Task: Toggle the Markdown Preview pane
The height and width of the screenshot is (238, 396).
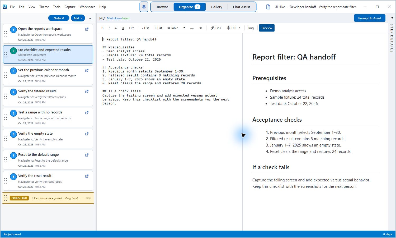Action: pyautogui.click(x=267, y=28)
